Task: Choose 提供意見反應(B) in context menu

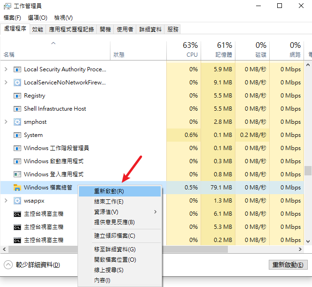Action: (120, 222)
